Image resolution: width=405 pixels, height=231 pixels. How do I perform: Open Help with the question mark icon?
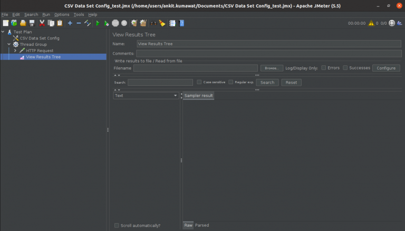[181, 23]
